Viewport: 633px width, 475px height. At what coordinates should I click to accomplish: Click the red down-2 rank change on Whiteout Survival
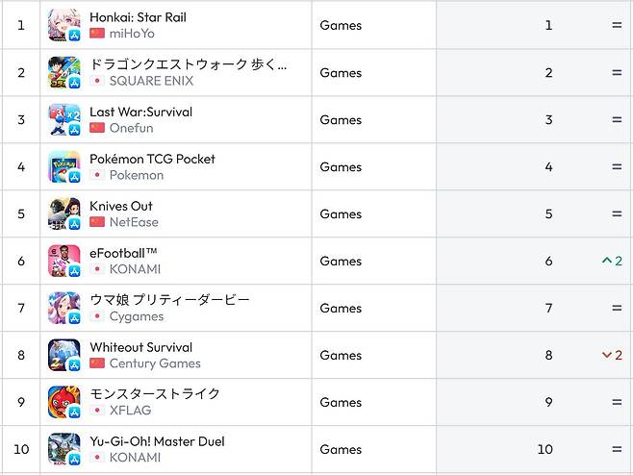click(612, 356)
